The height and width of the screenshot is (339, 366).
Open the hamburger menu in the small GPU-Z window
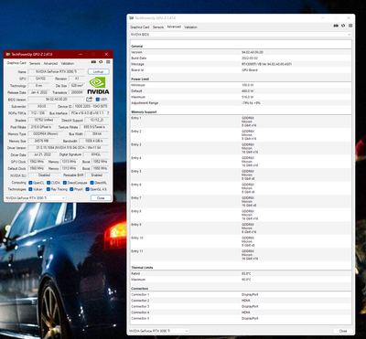point(108,62)
